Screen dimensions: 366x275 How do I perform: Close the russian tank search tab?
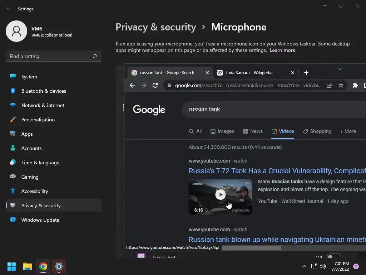[x=207, y=73]
